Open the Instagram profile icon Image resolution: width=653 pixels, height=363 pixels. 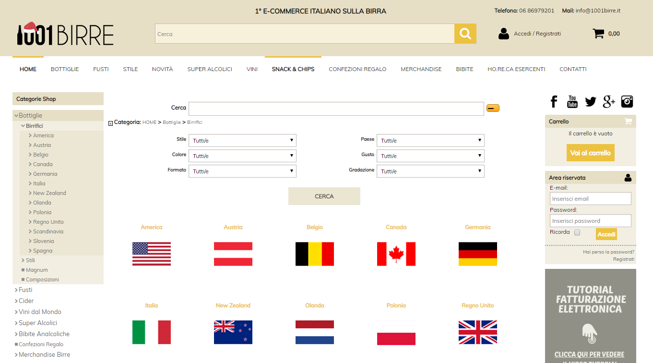click(x=627, y=101)
